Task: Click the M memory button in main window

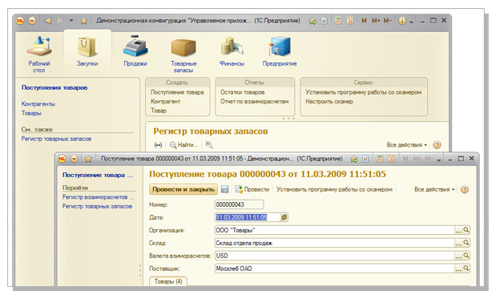Action: pos(364,21)
